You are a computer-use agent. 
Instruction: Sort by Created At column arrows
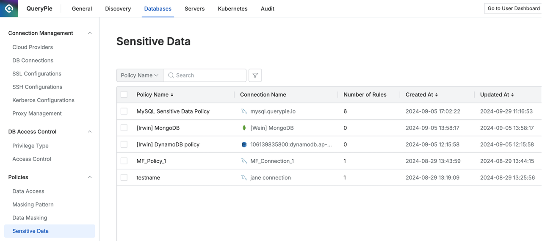tap(437, 95)
